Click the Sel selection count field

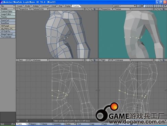pyautogui.click(x=22, y=121)
